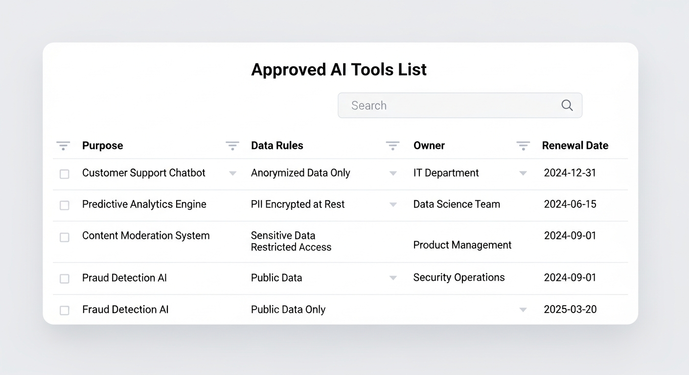Check the Content Moderation System row

tap(64, 237)
